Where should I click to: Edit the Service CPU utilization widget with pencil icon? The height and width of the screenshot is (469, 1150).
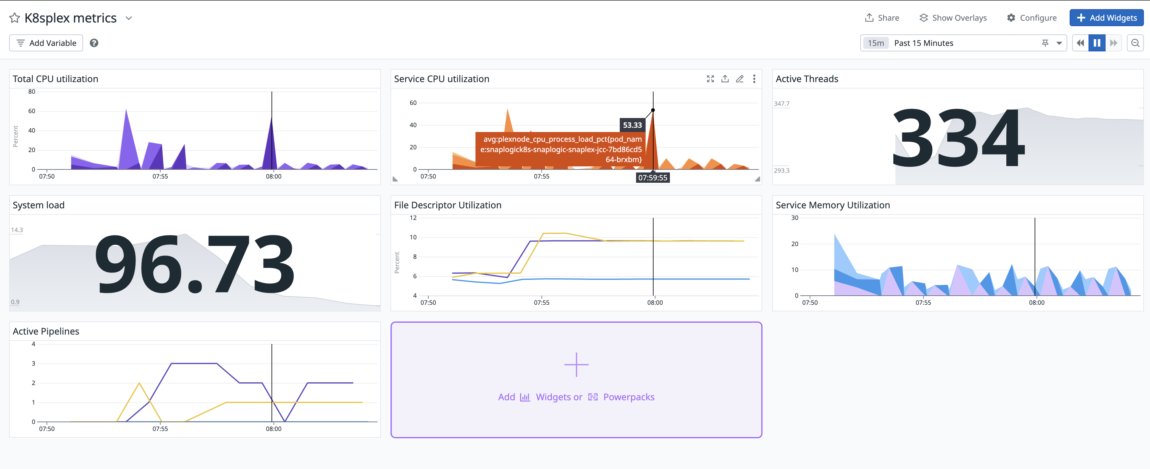[739, 78]
